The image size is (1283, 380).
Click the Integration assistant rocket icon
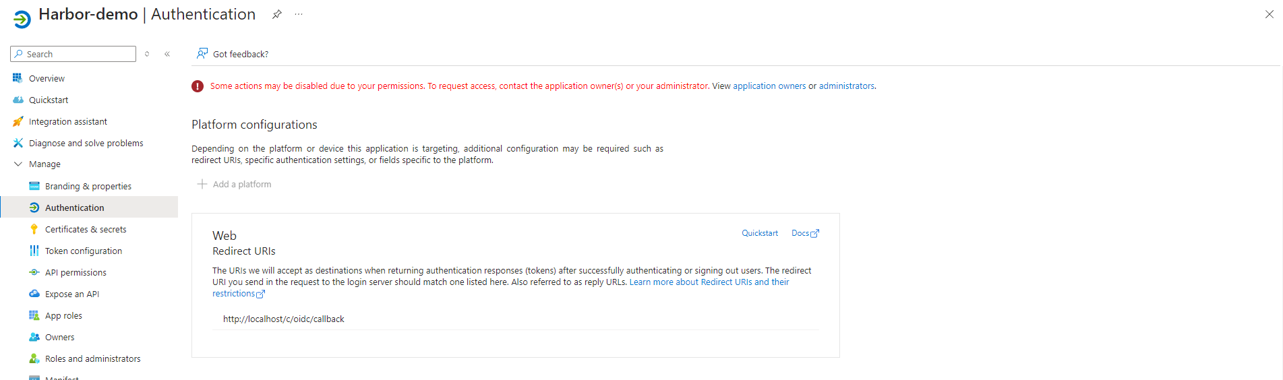click(x=18, y=121)
